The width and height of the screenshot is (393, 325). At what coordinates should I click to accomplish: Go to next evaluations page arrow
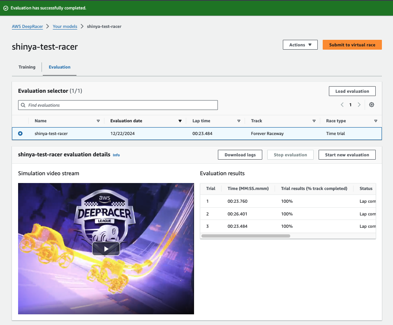pos(359,105)
